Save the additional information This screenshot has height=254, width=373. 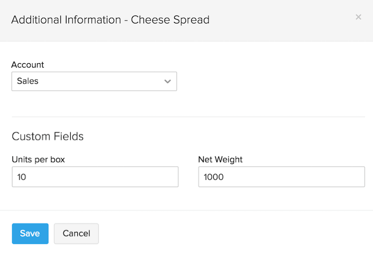[x=30, y=233]
